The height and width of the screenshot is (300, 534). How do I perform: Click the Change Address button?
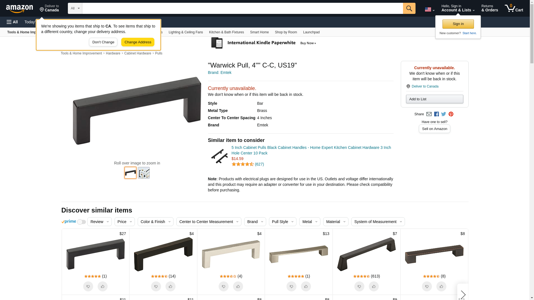pos(138,42)
